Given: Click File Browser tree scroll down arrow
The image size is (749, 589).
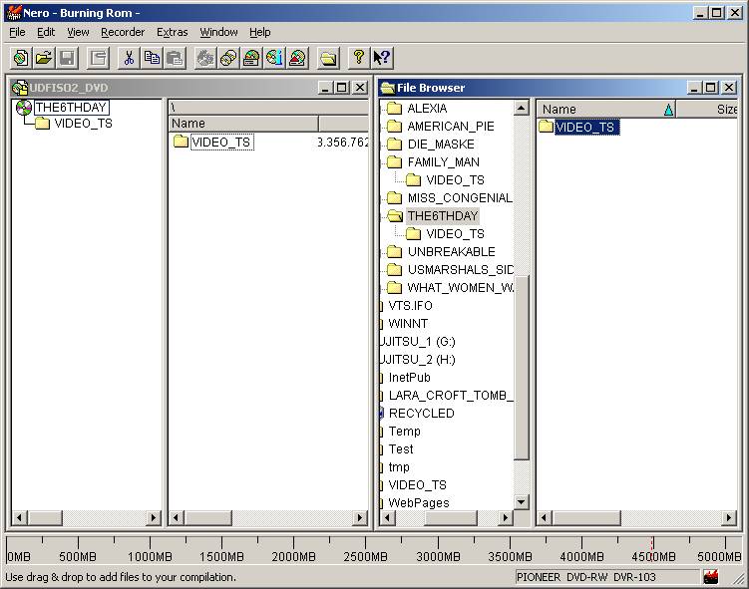Looking at the screenshot, I should pyautogui.click(x=522, y=501).
